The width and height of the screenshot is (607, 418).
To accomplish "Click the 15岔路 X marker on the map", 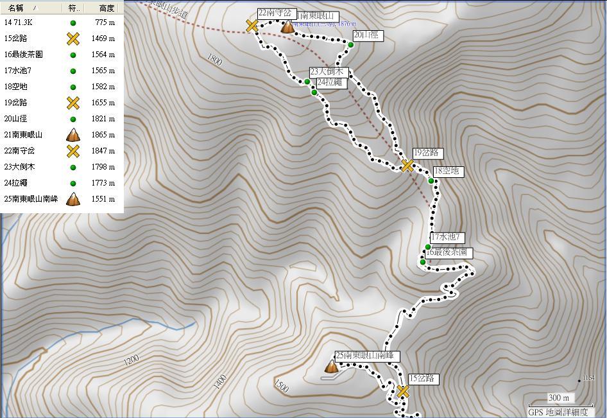I will click(x=403, y=392).
